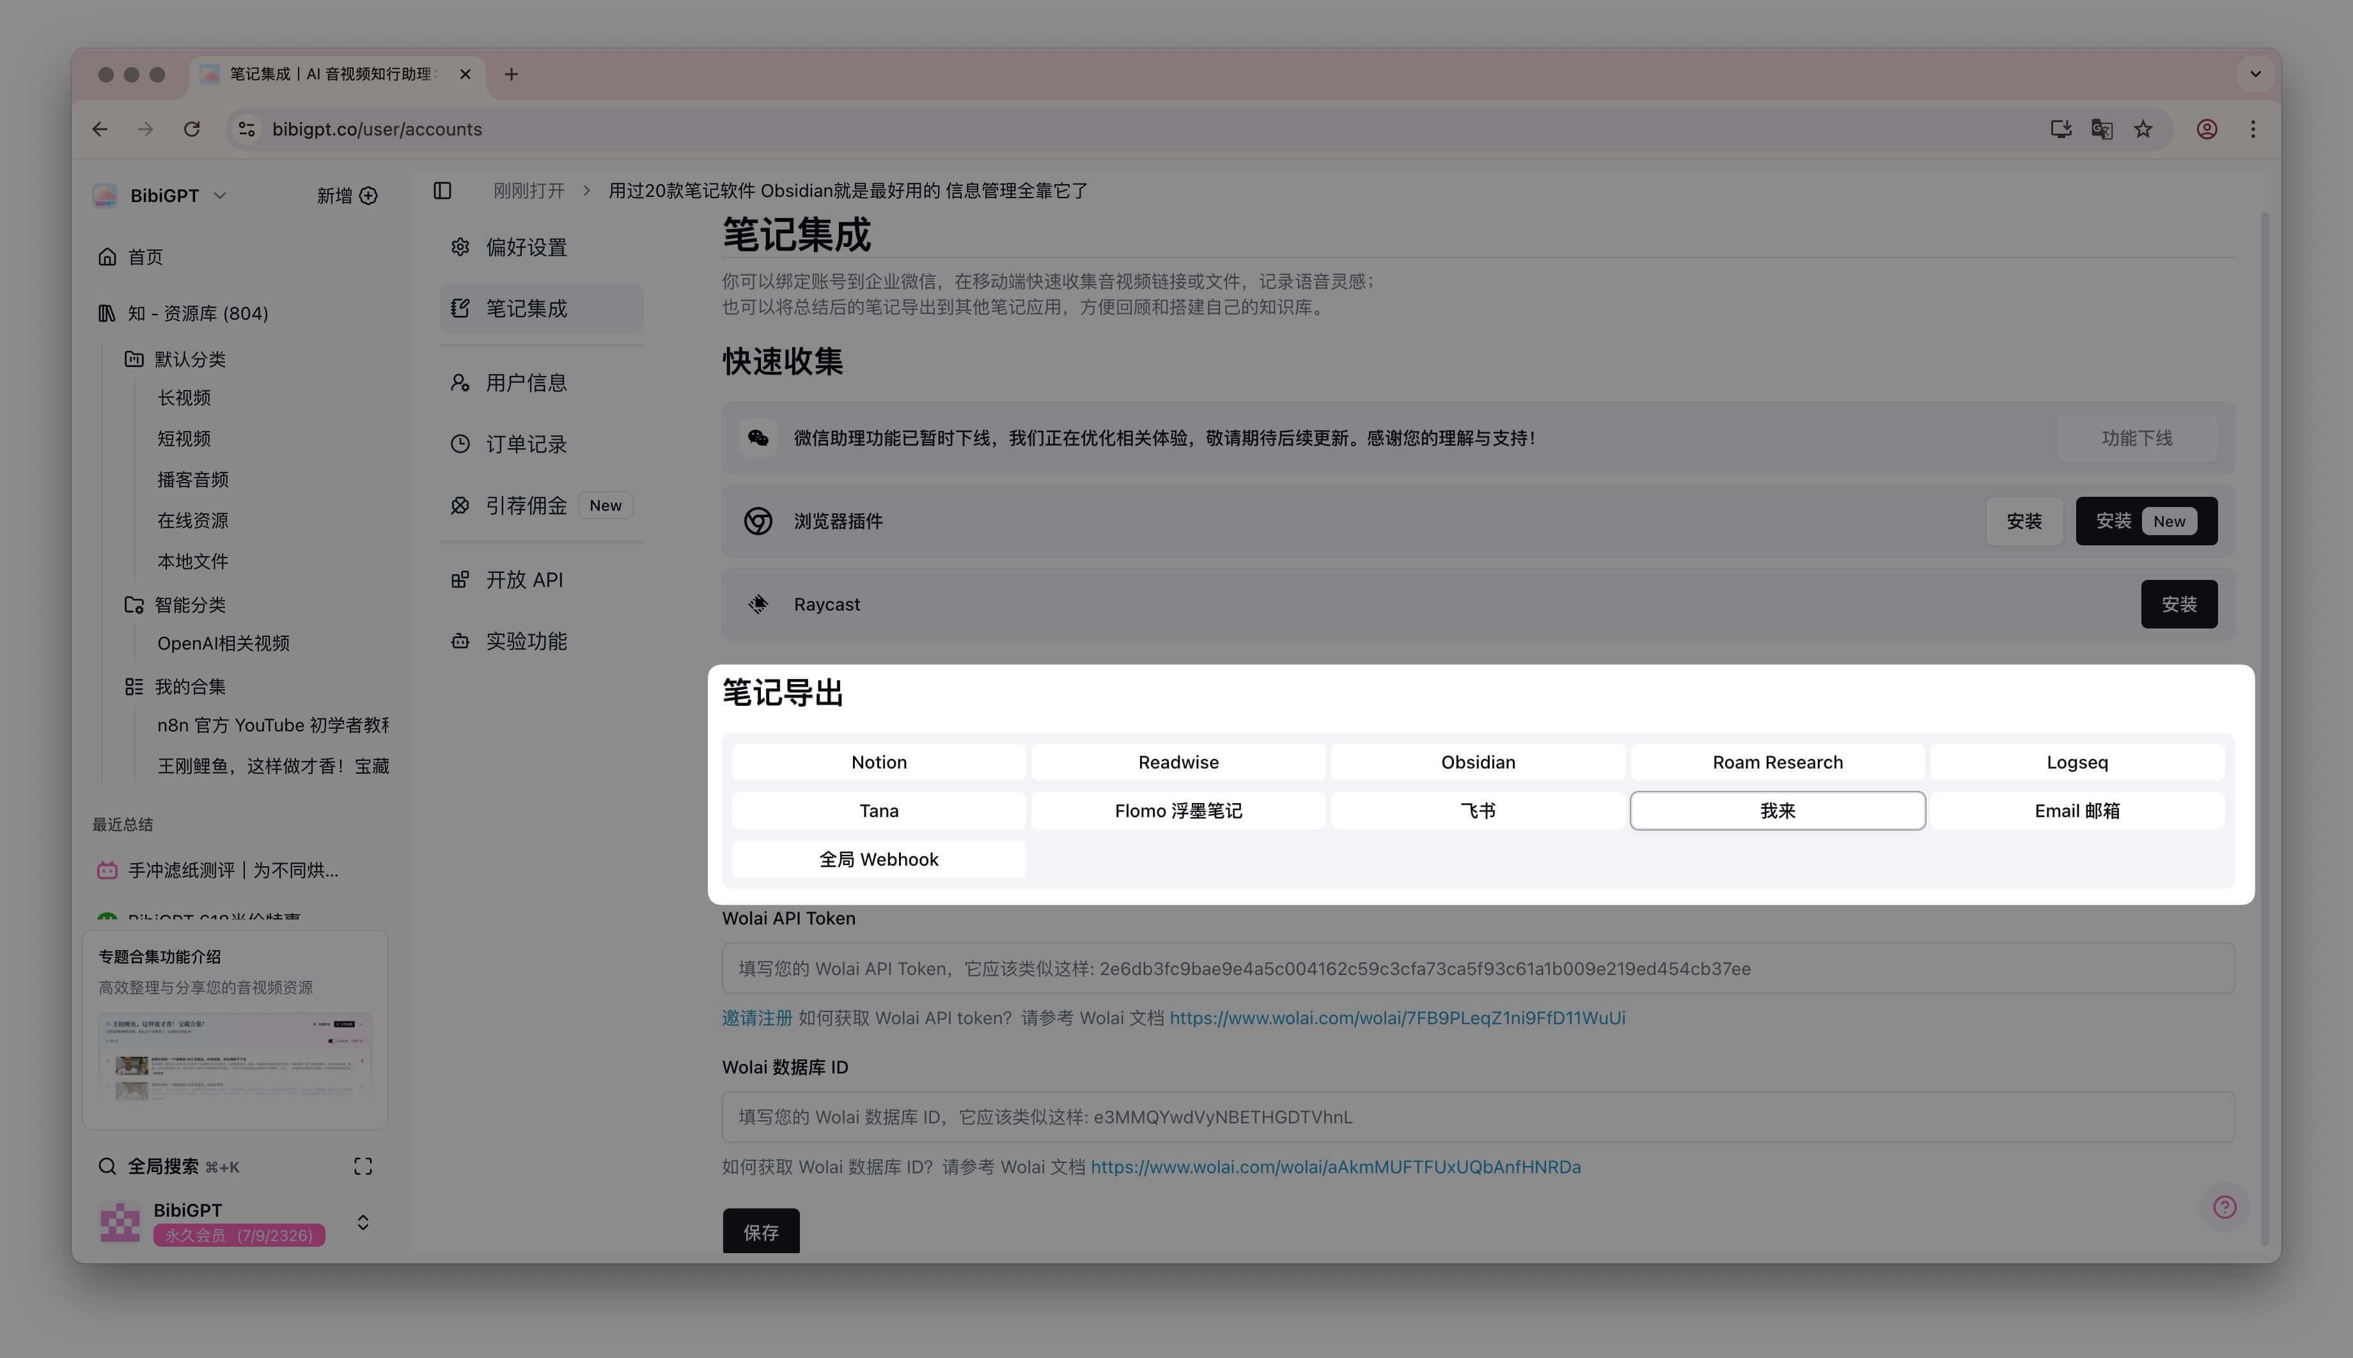Open fullscreen search expand icon
This screenshot has height=1358, width=2353.
pos(363,1166)
